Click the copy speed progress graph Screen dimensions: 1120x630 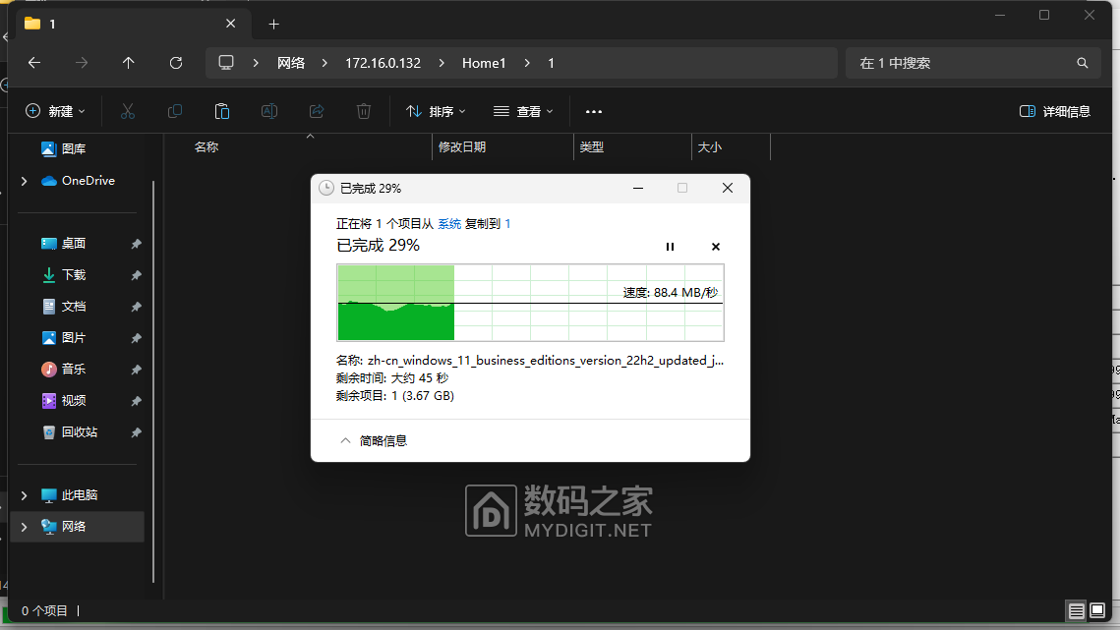(530, 303)
